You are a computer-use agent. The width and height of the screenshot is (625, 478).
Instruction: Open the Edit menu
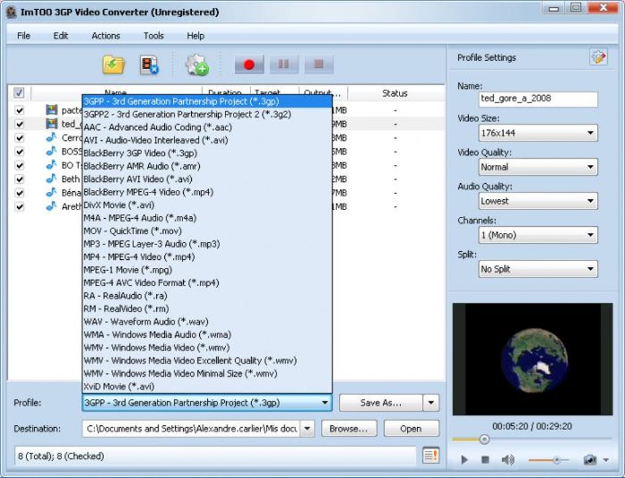(x=61, y=36)
